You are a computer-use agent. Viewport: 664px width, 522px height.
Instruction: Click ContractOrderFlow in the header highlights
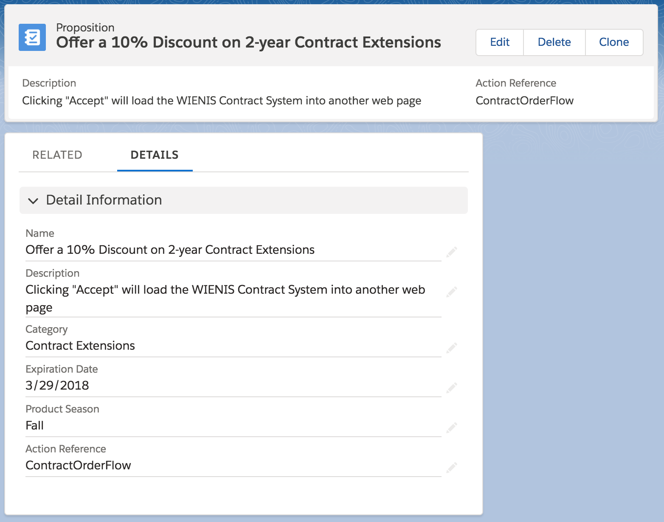click(x=524, y=101)
